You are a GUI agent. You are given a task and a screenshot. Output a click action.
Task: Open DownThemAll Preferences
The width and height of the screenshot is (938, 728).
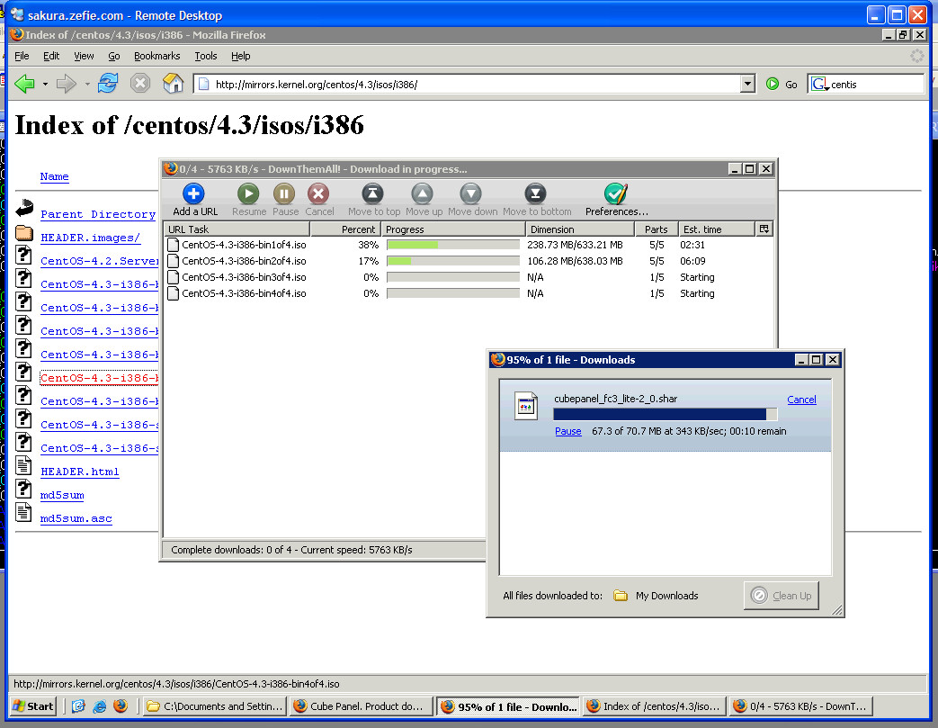tap(616, 194)
